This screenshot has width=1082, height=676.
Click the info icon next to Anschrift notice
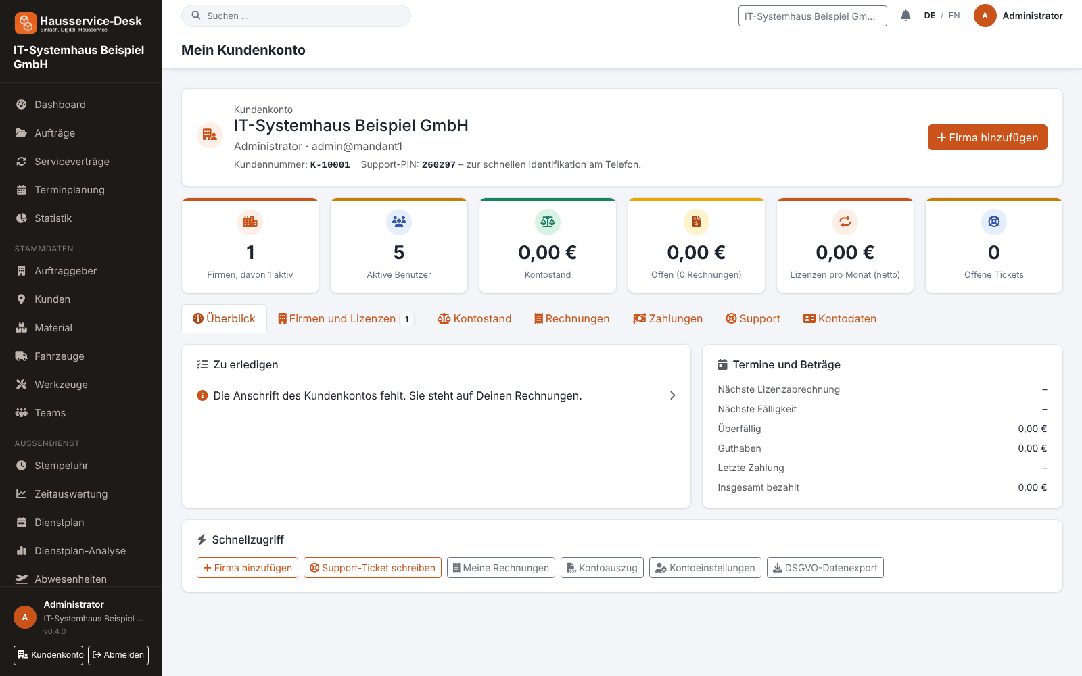point(202,395)
